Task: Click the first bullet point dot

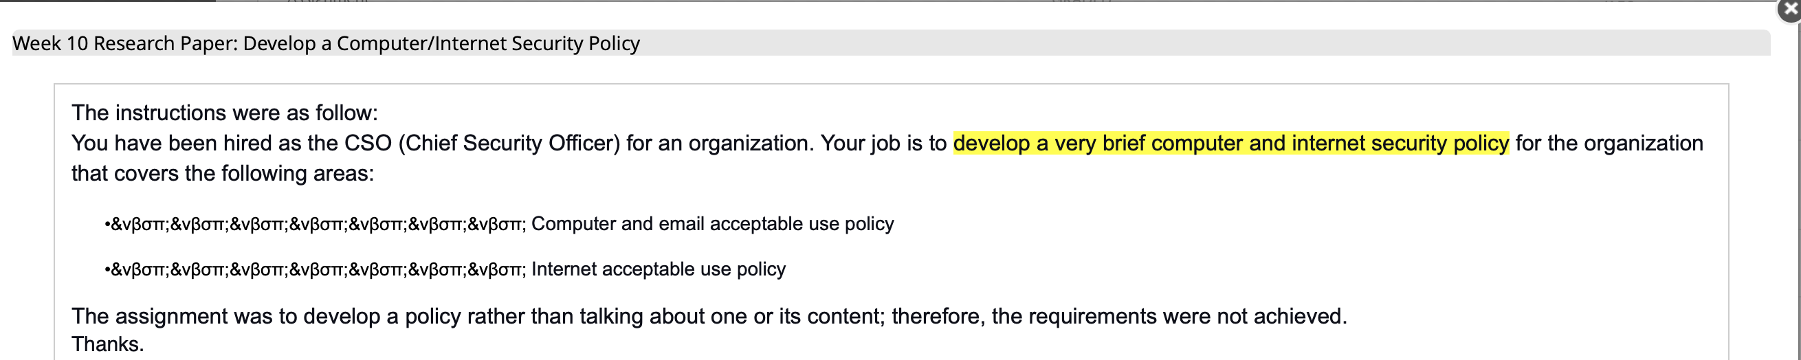Action: point(107,225)
